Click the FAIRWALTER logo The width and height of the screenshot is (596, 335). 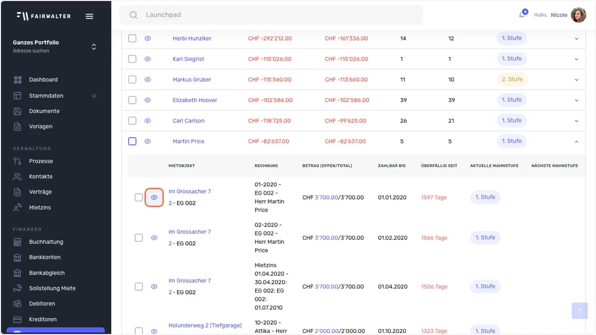coord(44,16)
